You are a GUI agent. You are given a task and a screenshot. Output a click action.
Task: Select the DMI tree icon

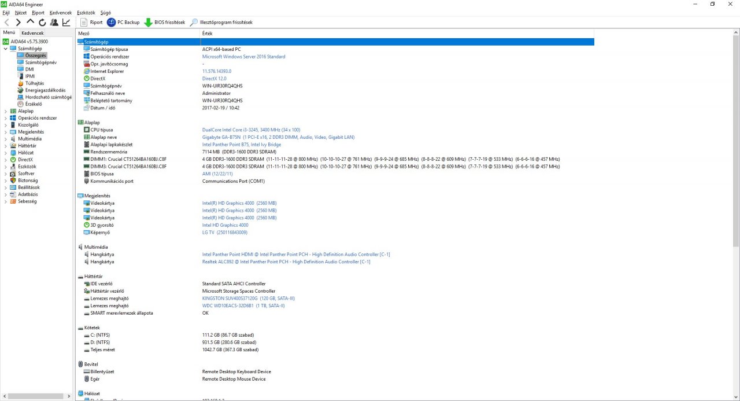pyautogui.click(x=21, y=69)
